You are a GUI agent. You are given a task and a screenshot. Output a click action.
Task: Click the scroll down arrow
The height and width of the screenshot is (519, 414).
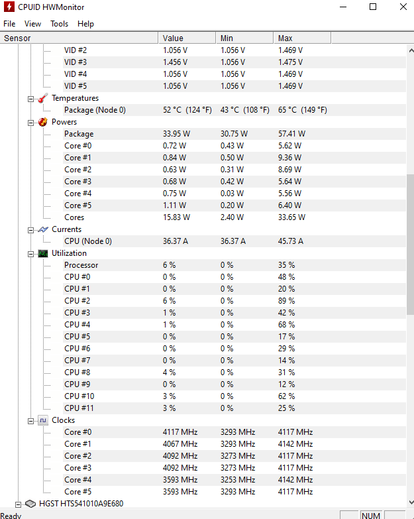pyautogui.click(x=411, y=502)
